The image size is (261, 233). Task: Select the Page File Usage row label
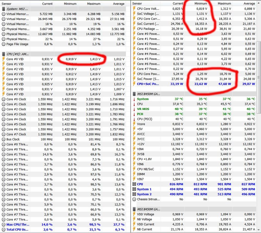coord(17,44)
